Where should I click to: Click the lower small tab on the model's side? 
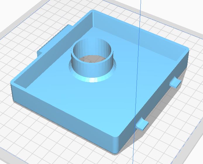click(142, 124)
